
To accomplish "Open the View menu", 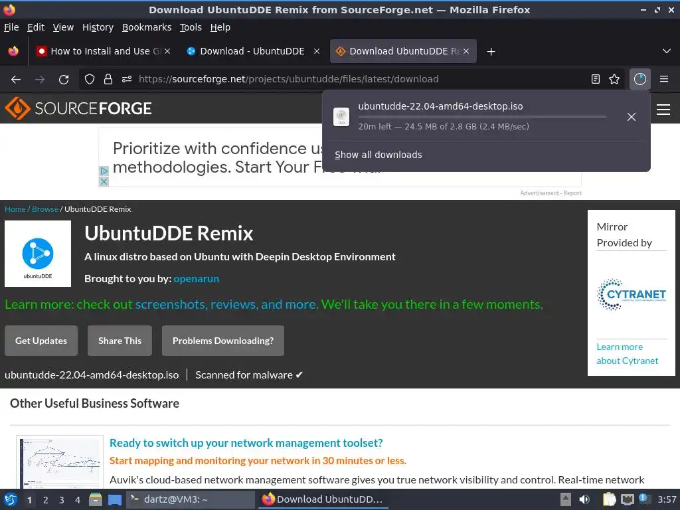I will [x=63, y=27].
